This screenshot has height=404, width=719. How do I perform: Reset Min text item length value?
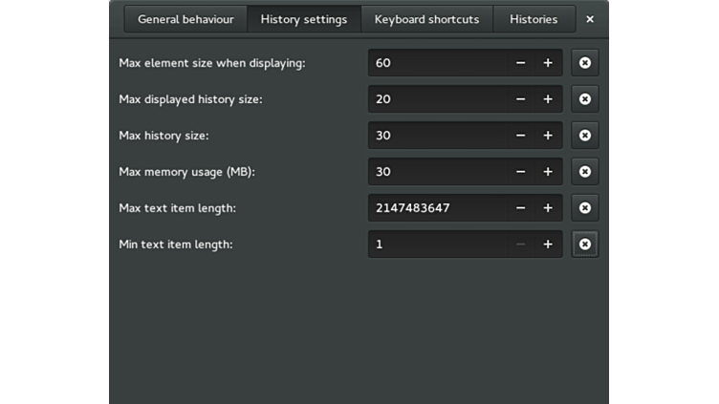pos(584,245)
